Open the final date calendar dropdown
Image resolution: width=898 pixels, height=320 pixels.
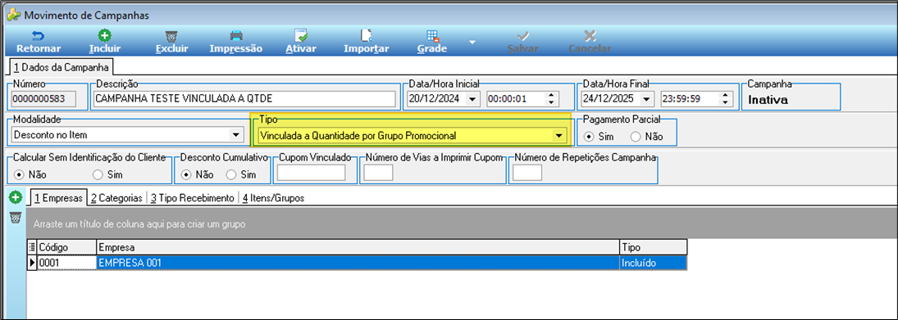coord(646,99)
